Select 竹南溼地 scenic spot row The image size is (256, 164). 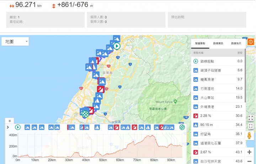click(x=218, y=89)
